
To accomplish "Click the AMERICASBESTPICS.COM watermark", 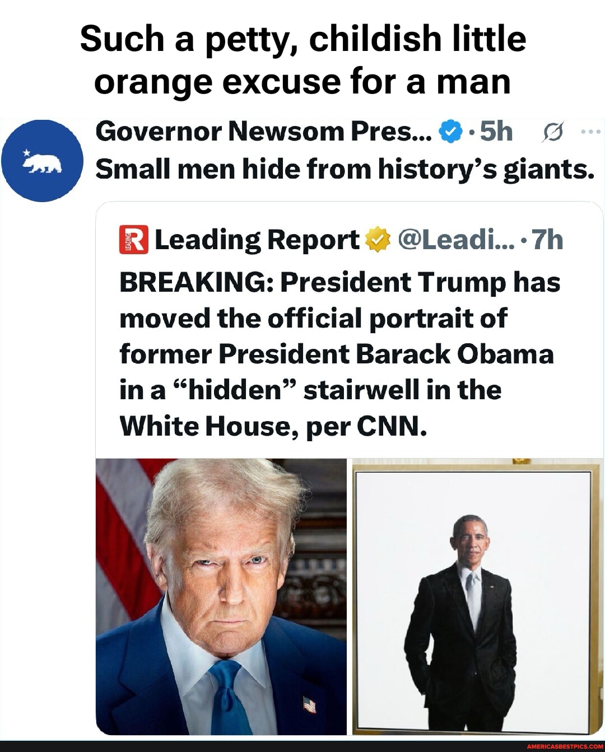I will pyautogui.click(x=562, y=746).
